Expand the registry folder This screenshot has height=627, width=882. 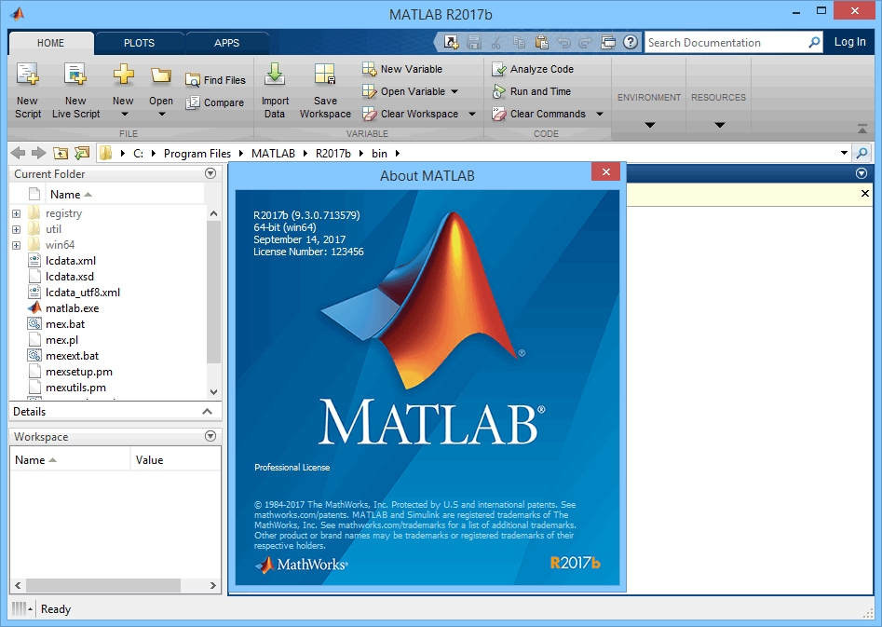[x=17, y=213]
